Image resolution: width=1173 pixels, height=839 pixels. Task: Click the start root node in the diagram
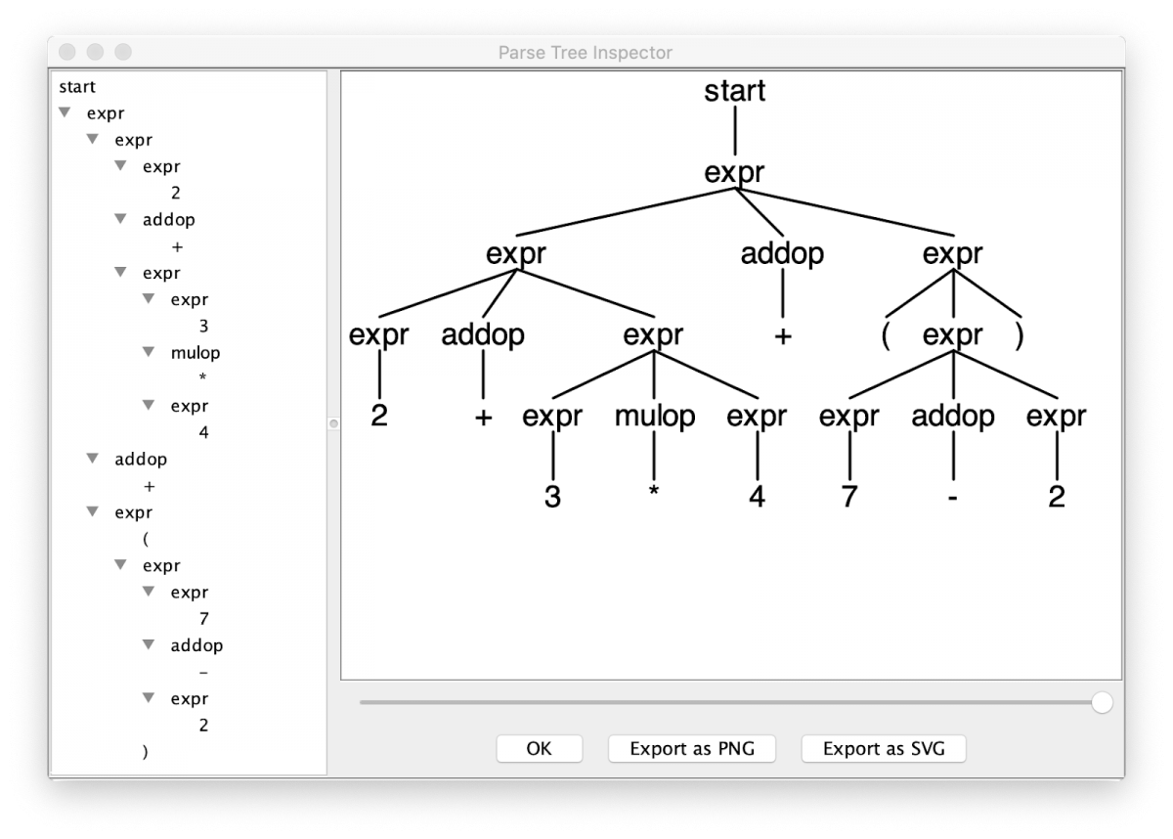click(x=734, y=91)
